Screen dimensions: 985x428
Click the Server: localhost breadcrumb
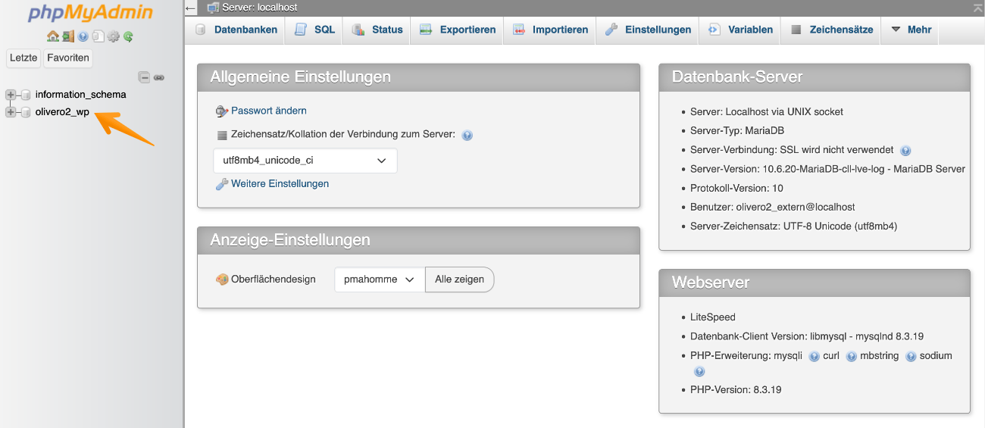(x=260, y=8)
